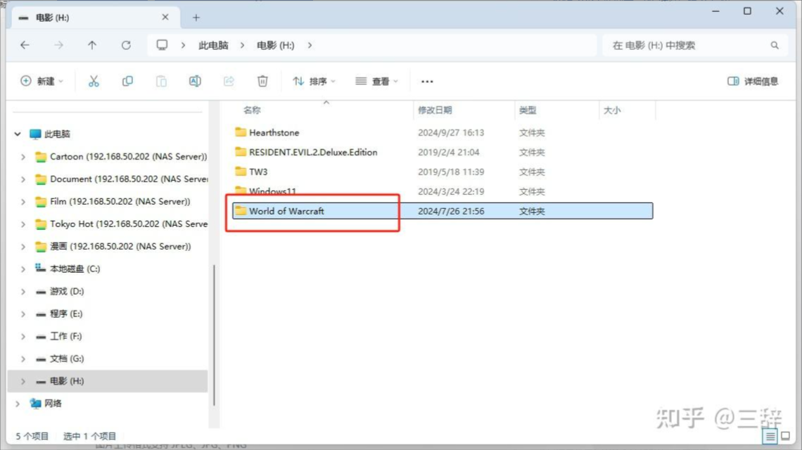Click the Cut scissors icon
Screen dimensions: 802x450
coord(94,82)
